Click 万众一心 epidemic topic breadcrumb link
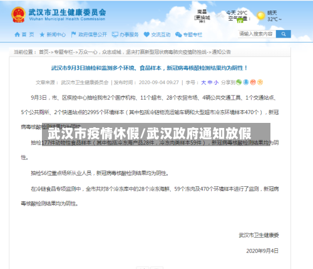This screenshot has width=313, height=269. (x=143, y=52)
